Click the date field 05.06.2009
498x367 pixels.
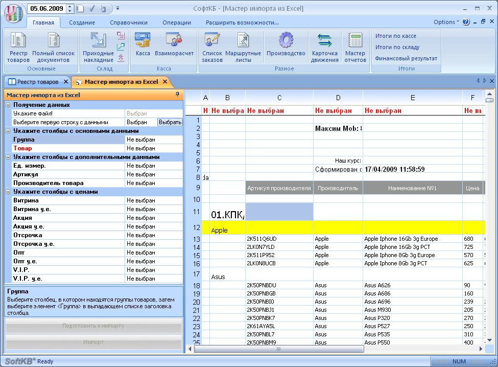47,9
